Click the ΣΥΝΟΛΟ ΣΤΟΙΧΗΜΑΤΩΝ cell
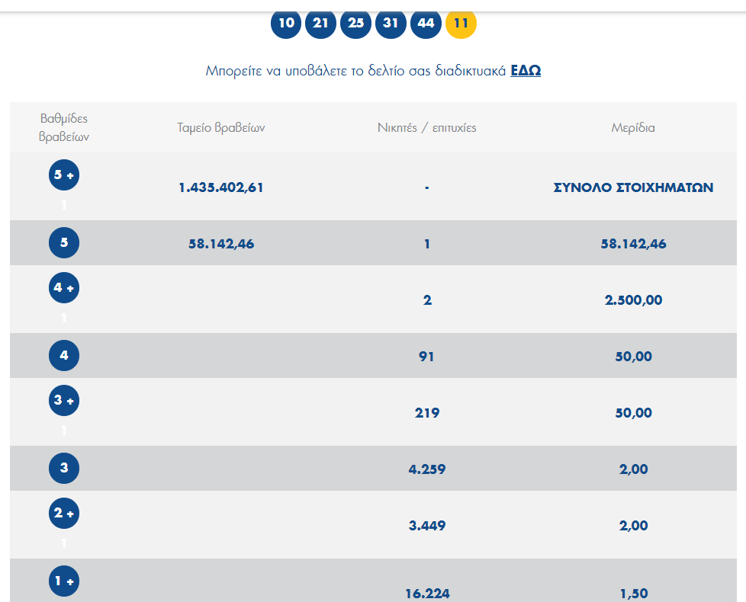Viewport: 746px width, 602px height. coord(633,187)
